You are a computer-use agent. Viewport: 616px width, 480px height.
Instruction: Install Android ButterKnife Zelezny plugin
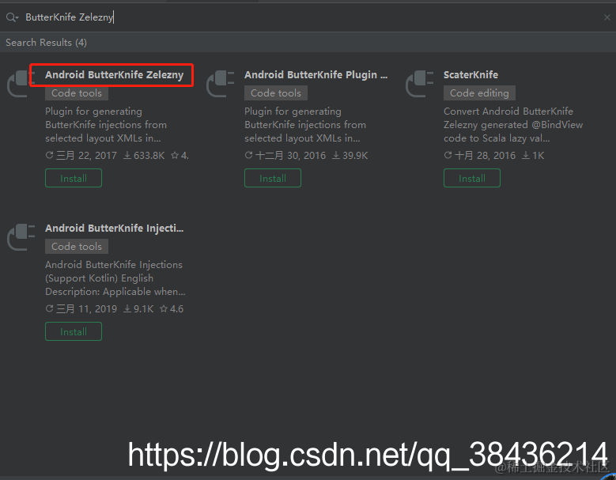pos(74,179)
